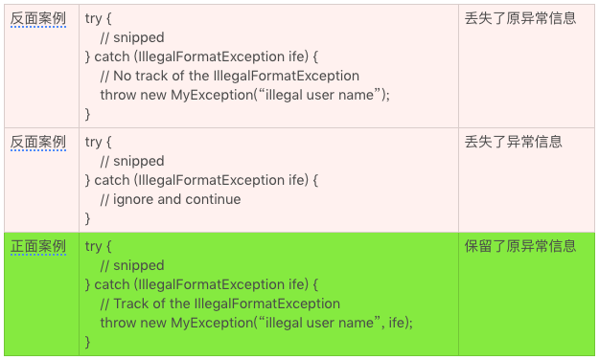
Task: Click the 丢失了原异常信息 cell text
Action: click(520, 18)
